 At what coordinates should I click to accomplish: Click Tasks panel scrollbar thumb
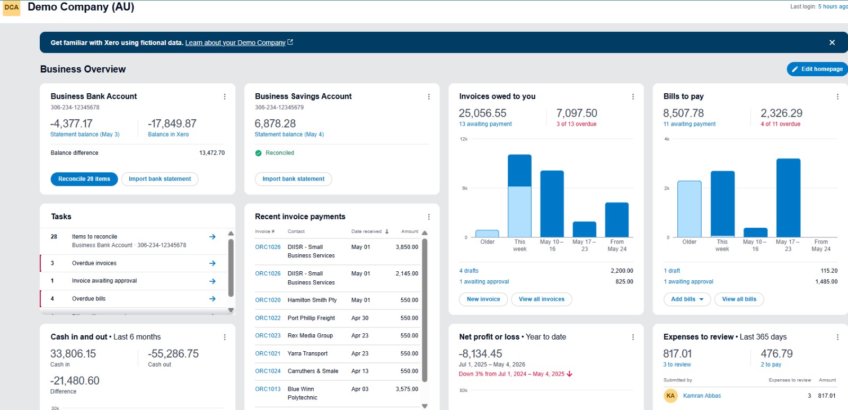click(x=231, y=268)
